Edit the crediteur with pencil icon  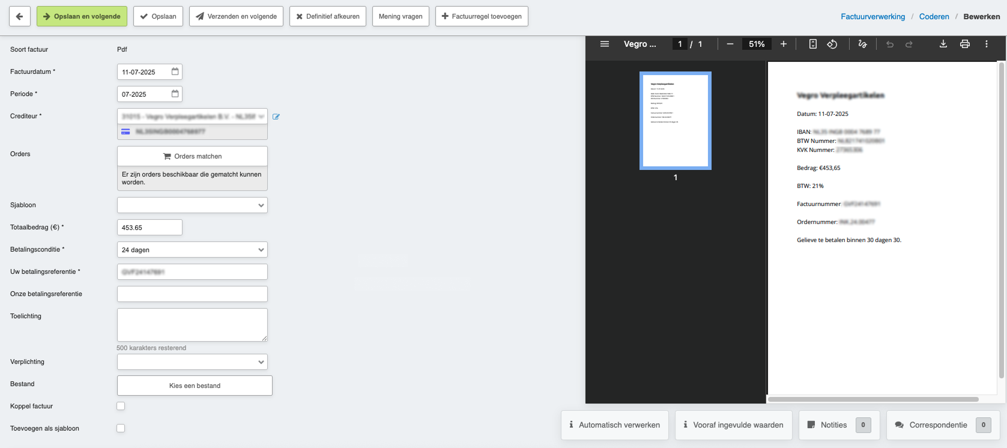(x=276, y=117)
